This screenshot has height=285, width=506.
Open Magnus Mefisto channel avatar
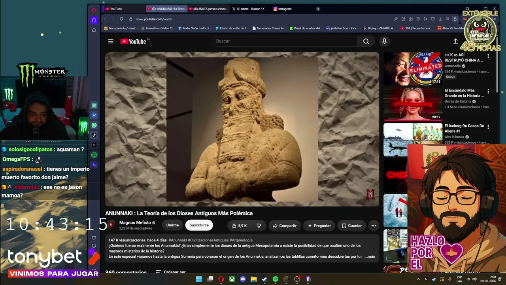111,225
